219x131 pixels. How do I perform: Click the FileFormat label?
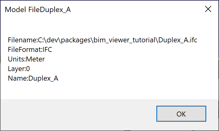tap(25, 49)
